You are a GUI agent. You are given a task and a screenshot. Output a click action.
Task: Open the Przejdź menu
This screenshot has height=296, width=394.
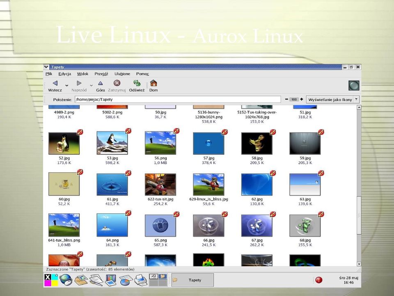tap(101, 74)
